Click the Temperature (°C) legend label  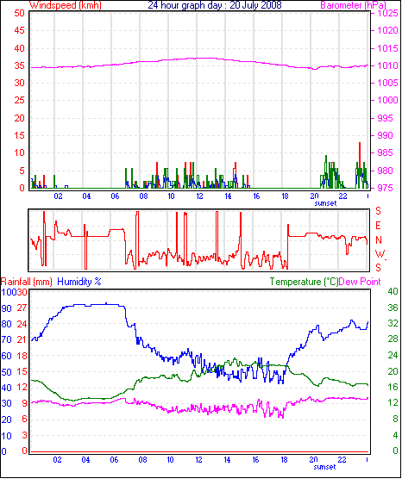[304, 282]
